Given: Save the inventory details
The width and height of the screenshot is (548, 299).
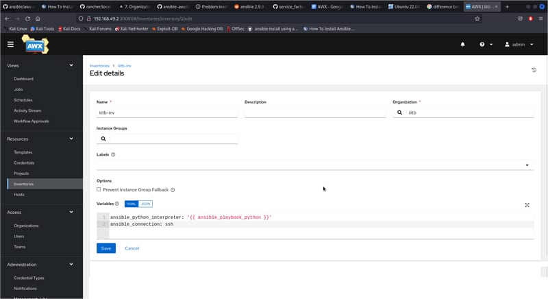Looking at the screenshot, I should [x=105, y=248].
